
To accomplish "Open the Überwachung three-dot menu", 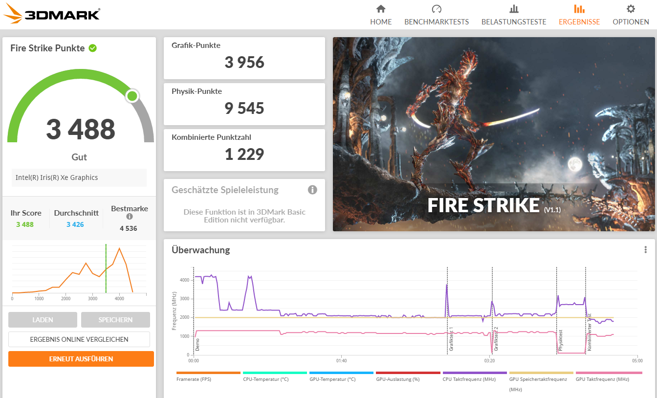I will [645, 250].
